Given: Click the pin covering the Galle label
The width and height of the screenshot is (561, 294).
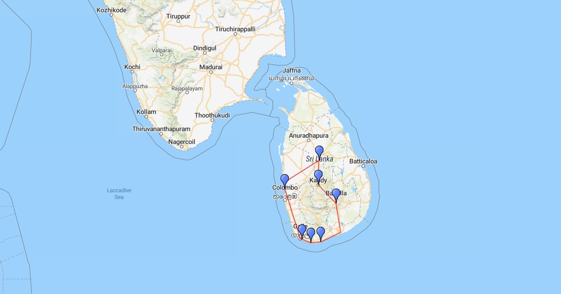Looking at the screenshot, I should coord(302,230).
